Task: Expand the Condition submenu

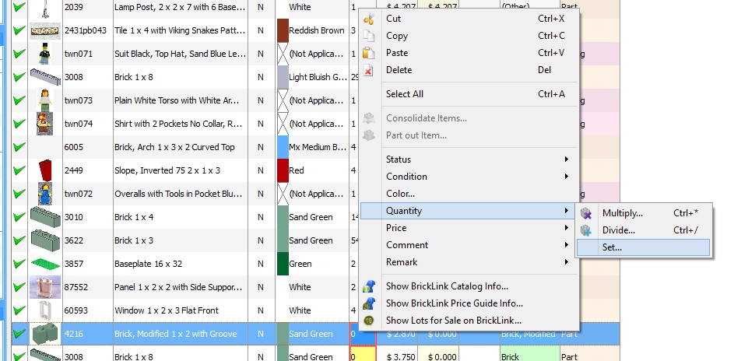Action: (x=469, y=177)
